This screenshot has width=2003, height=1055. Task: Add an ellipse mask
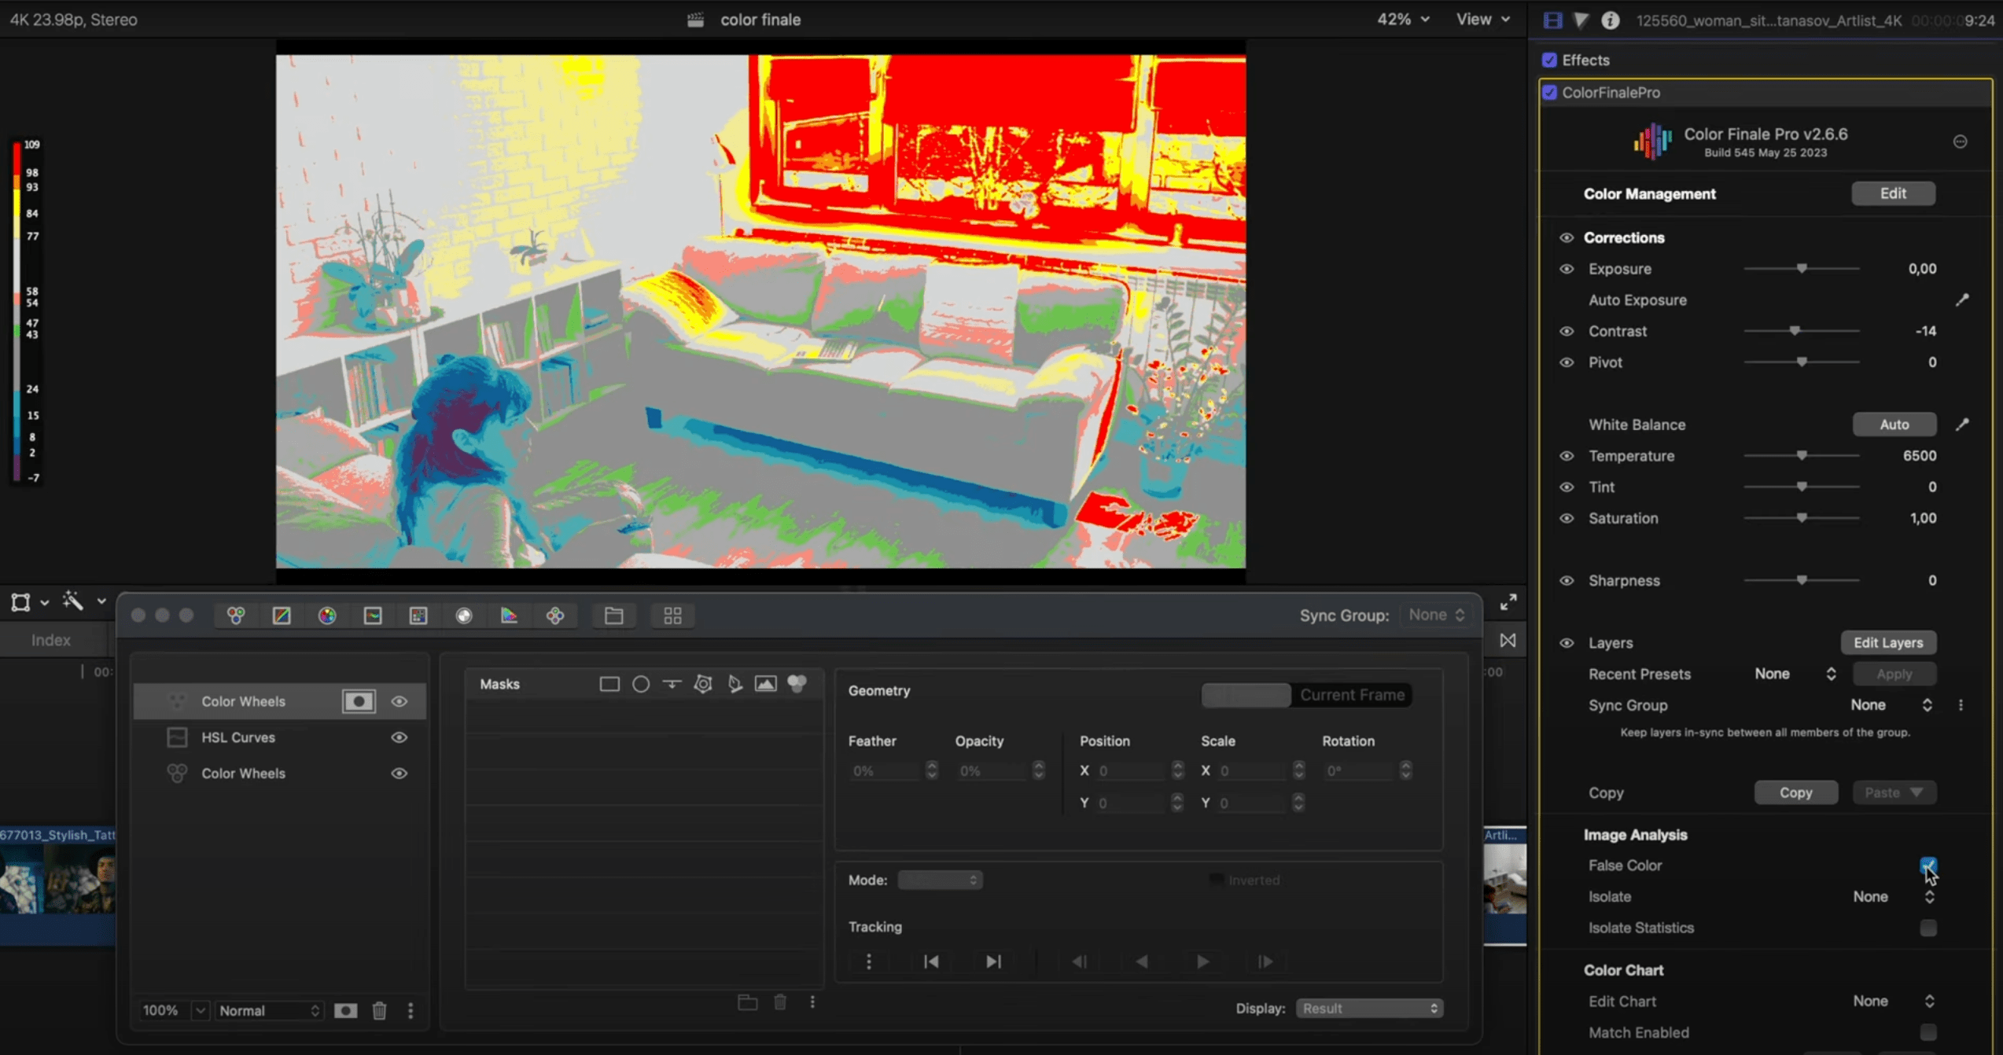641,684
